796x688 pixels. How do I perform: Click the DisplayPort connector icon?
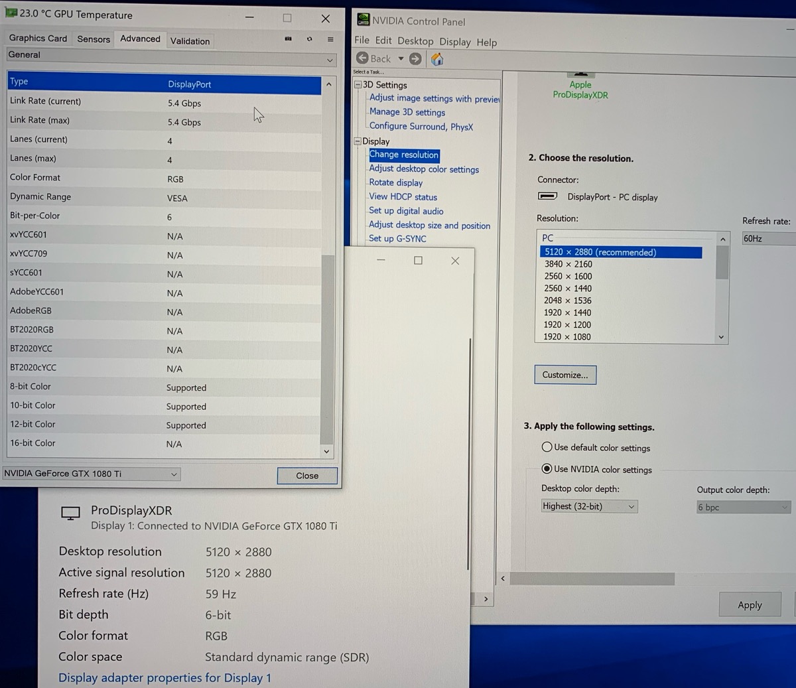(x=547, y=196)
